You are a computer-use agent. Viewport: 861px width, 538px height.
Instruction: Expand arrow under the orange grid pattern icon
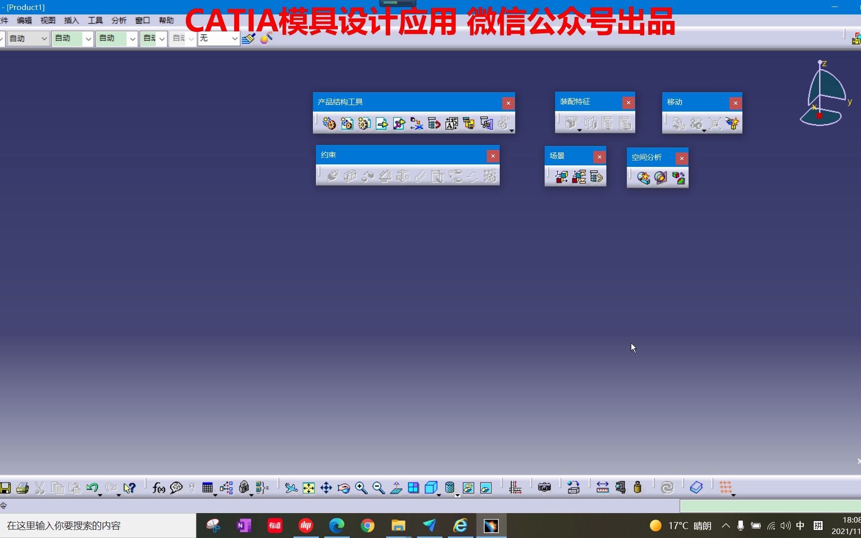click(x=733, y=495)
